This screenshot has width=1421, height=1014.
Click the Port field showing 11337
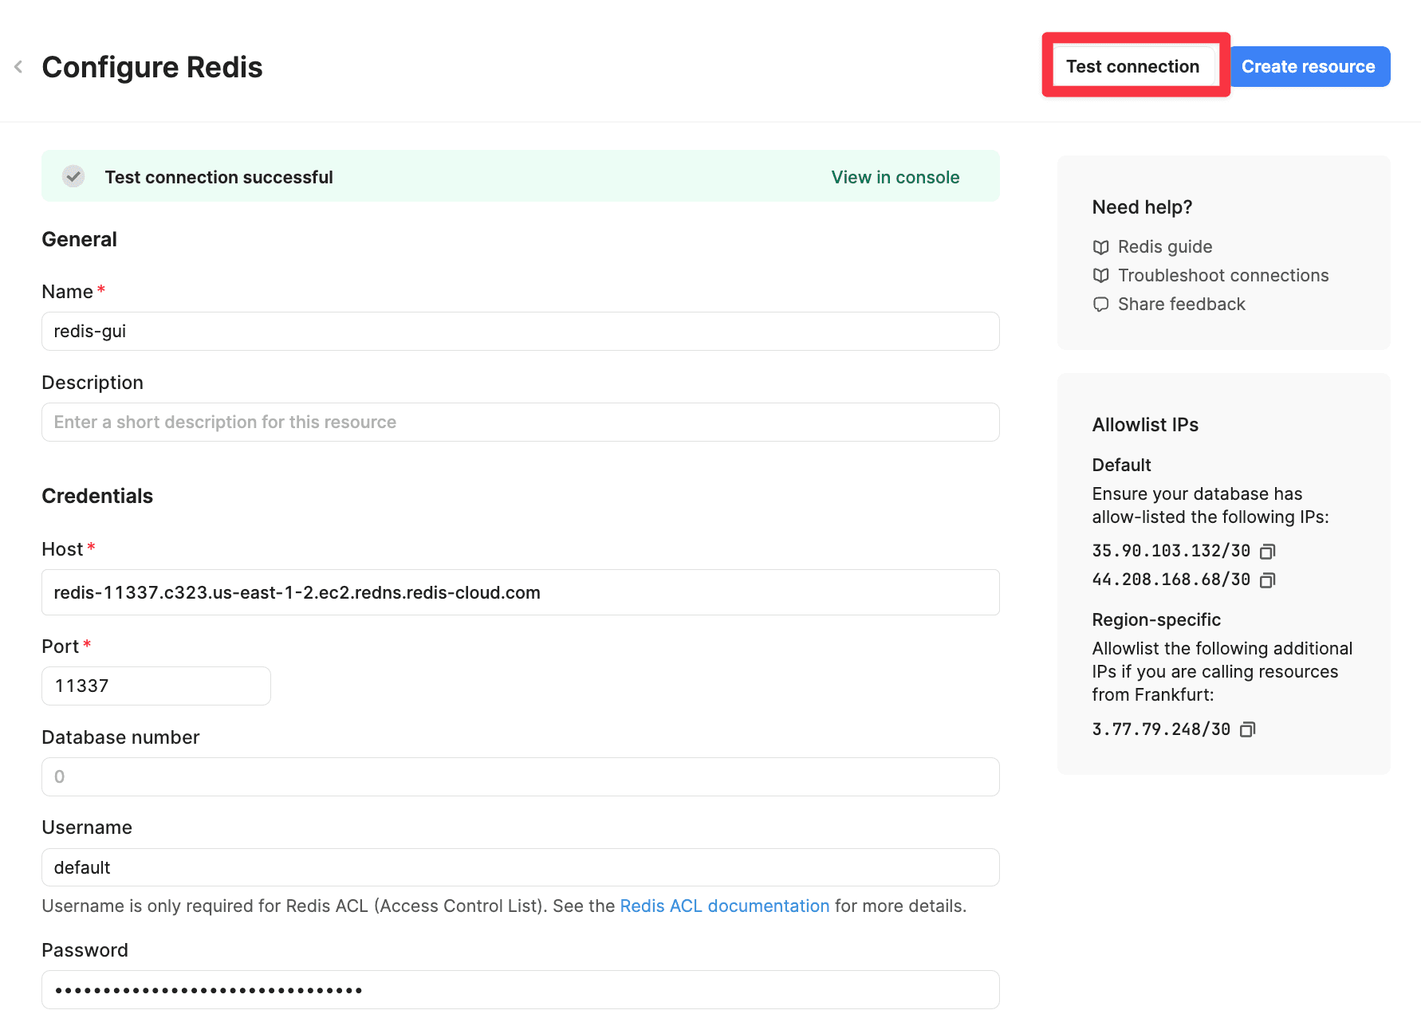point(156,686)
